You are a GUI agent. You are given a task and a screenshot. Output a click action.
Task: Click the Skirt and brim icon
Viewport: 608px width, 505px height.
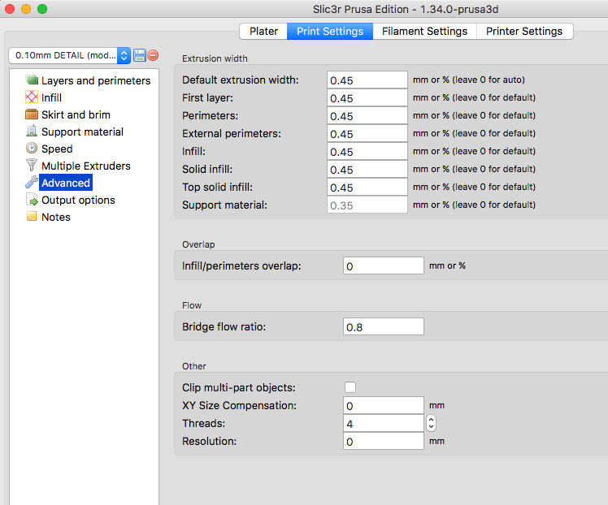coord(33,114)
